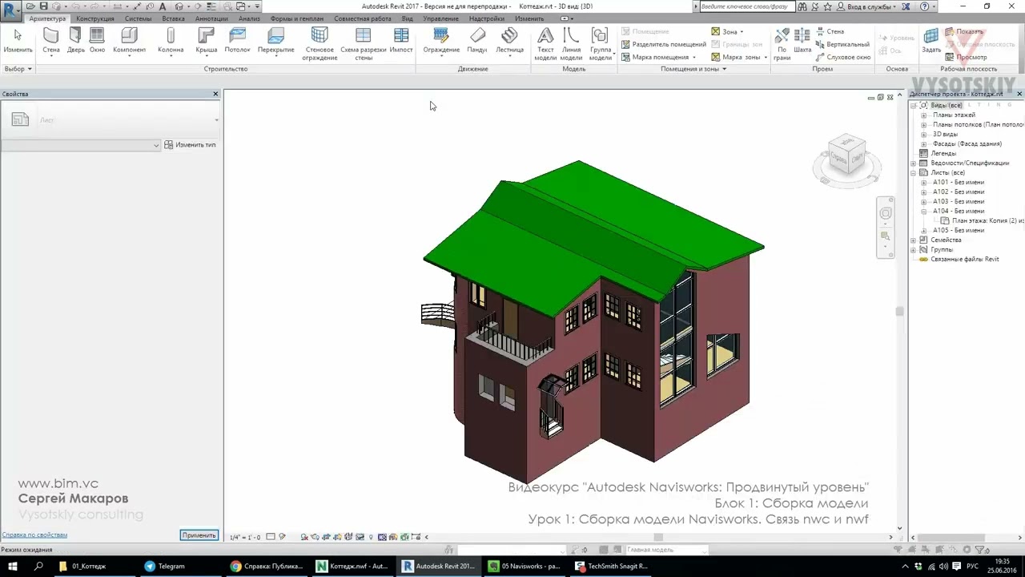Click the Help question mark icon

pos(926,6)
